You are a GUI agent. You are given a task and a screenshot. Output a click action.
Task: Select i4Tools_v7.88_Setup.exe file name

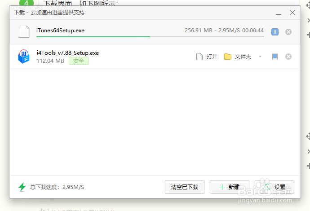tap(67, 53)
